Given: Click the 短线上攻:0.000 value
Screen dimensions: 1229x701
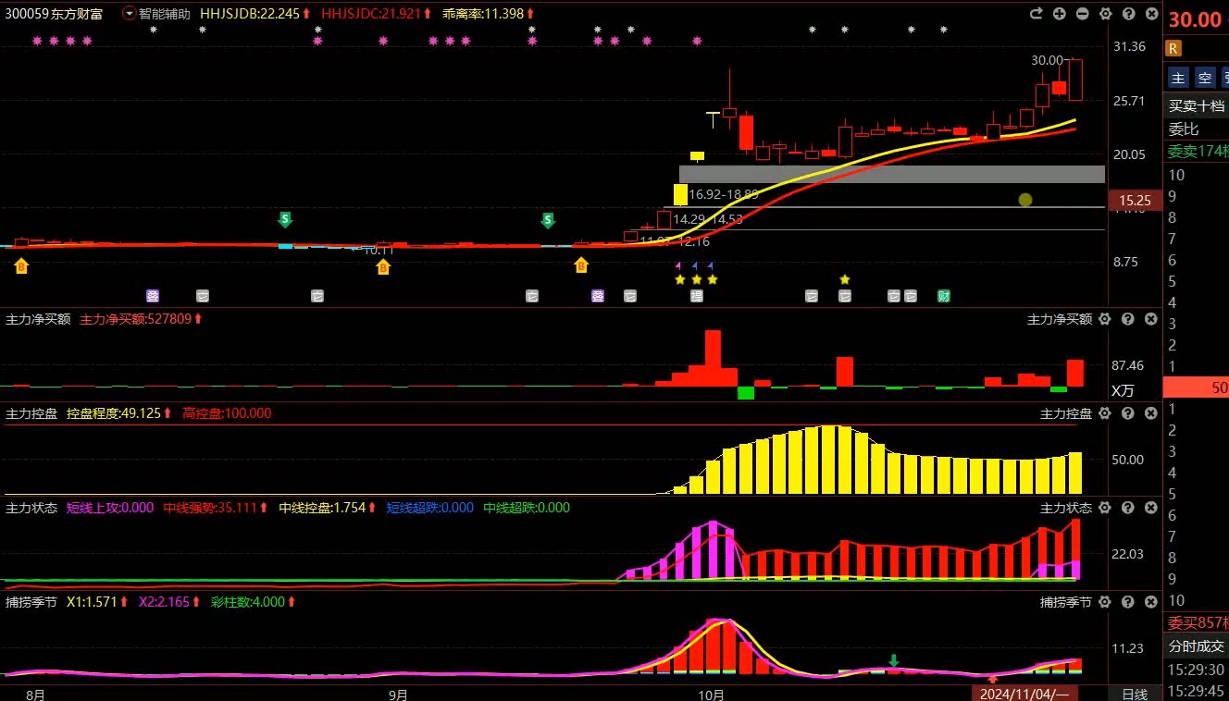Looking at the screenshot, I should pos(110,508).
